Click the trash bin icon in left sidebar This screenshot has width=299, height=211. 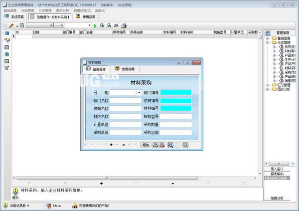(x=6, y=68)
